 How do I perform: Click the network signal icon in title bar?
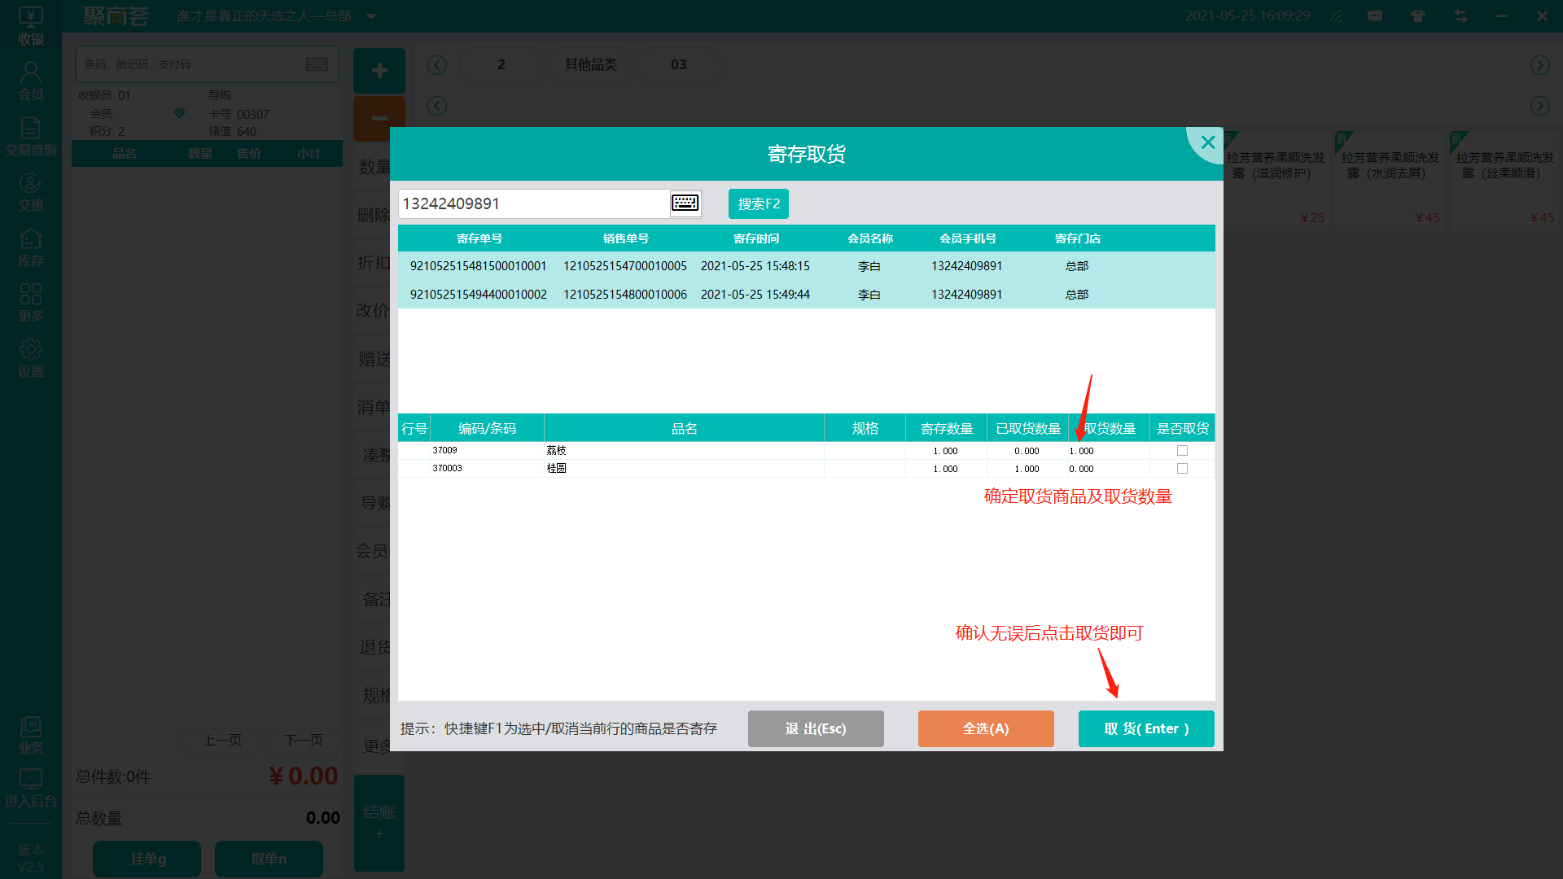coord(1337,16)
